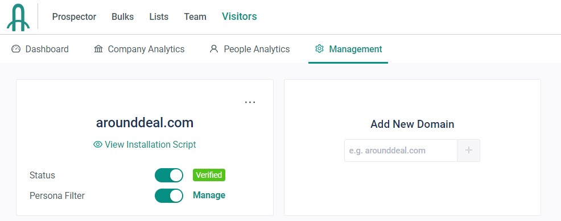Toggle the Status switch off
Screen dimensions: 561x221
pyautogui.click(x=169, y=176)
